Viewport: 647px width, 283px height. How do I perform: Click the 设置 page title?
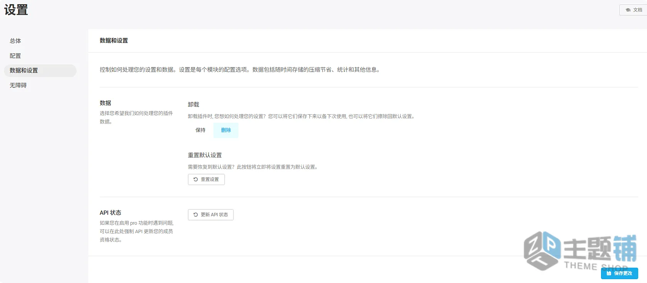[16, 10]
